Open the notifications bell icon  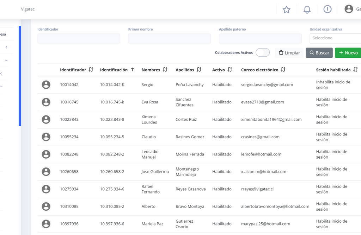[x=307, y=9]
